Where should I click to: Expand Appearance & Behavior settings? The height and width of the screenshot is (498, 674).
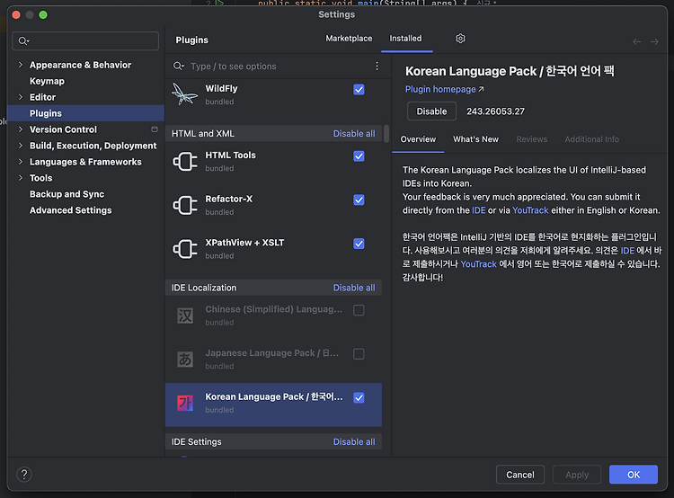[20, 65]
